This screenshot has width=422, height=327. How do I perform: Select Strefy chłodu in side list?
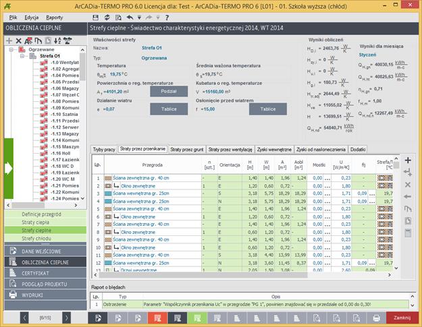(x=45, y=238)
